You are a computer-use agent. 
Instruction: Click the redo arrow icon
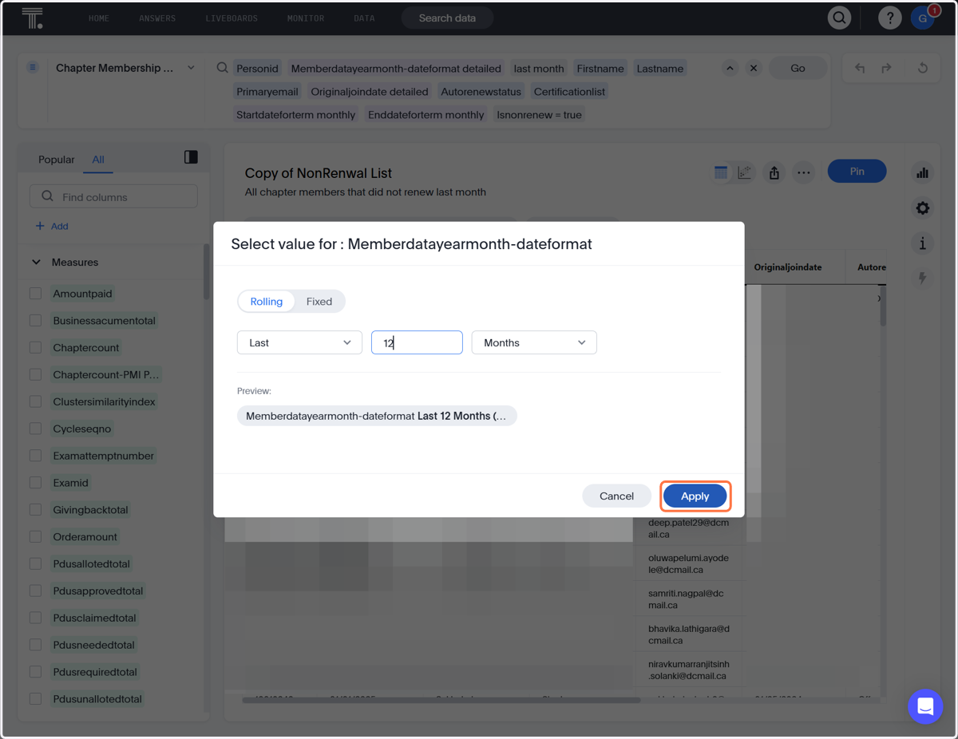[886, 69]
